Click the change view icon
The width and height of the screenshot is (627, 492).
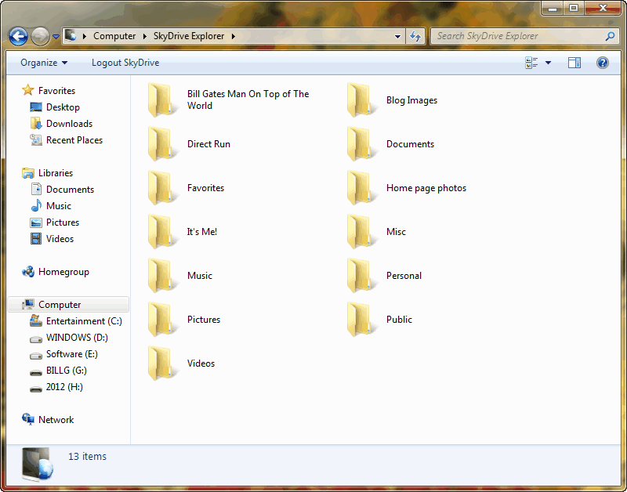[532, 63]
